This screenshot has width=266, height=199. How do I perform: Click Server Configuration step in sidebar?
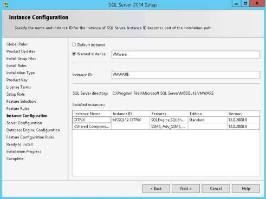24,123
